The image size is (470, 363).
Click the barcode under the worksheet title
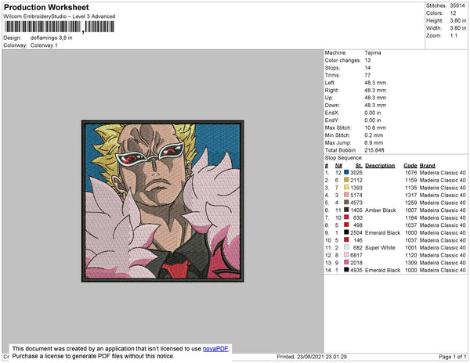[x=60, y=27]
